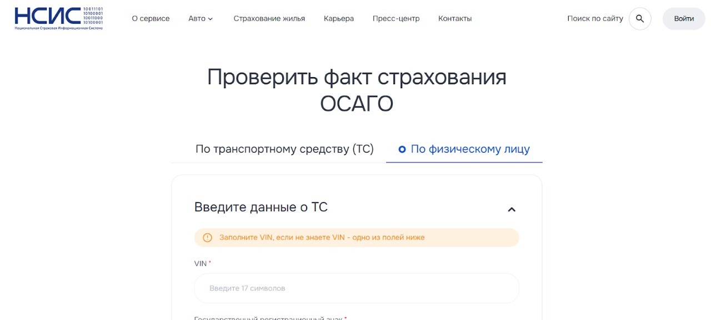Viewport: 711px width, 320px height.
Task: Collapse the Введите данные о ТС section
Action: (x=512, y=209)
